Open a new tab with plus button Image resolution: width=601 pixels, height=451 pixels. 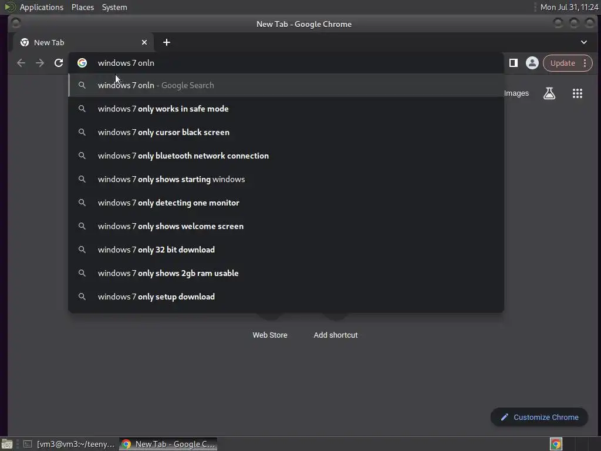pos(166,42)
